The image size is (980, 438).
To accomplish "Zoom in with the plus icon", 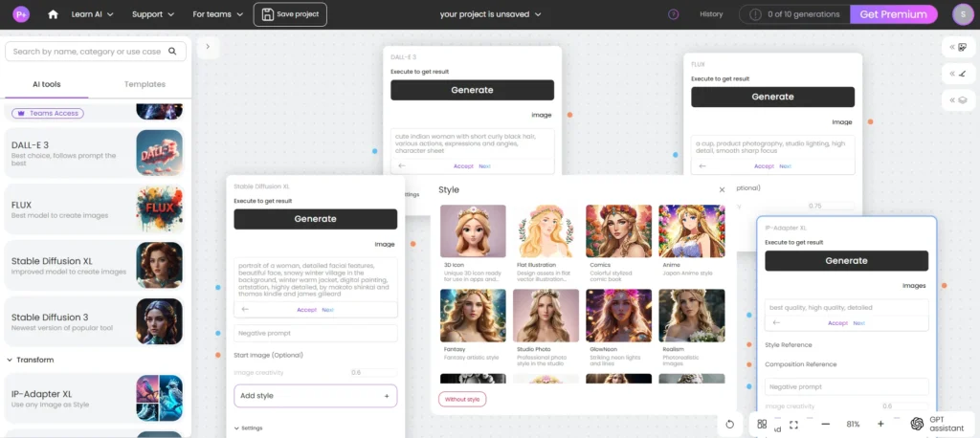I will click(880, 424).
